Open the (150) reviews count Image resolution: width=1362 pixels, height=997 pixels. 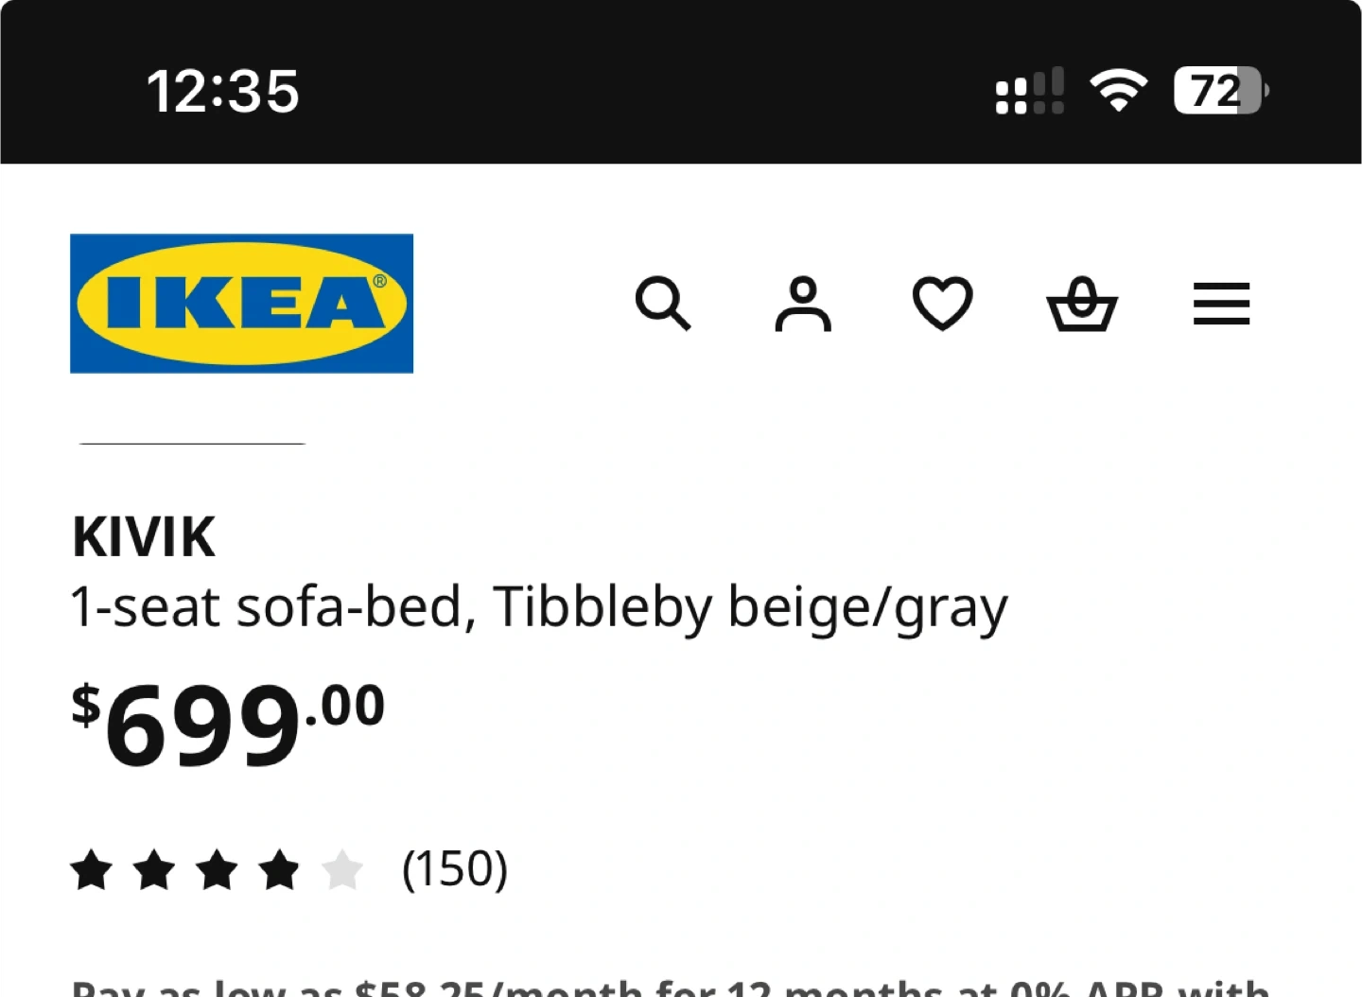[x=455, y=868]
